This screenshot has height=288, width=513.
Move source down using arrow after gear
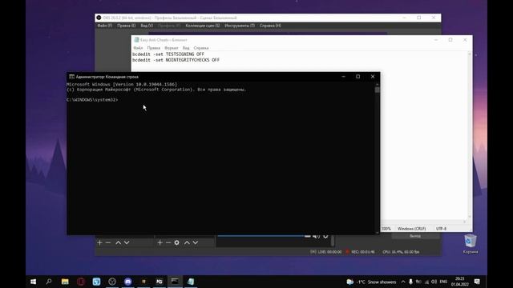point(196,242)
